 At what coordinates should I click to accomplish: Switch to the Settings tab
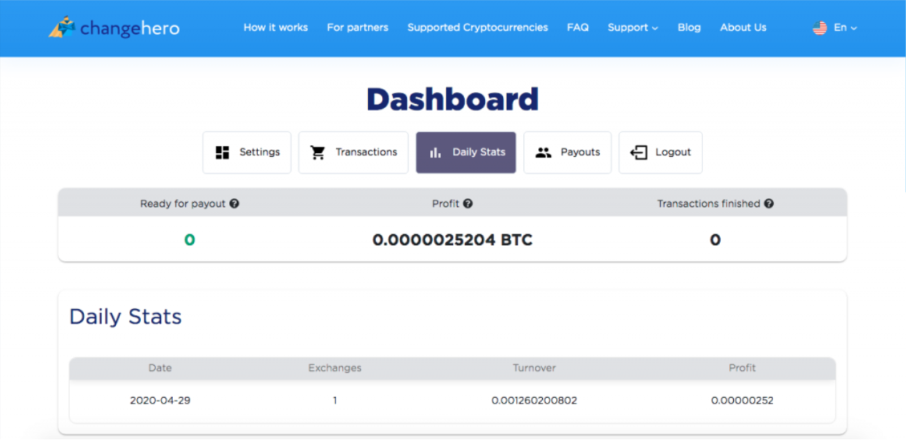[247, 152]
